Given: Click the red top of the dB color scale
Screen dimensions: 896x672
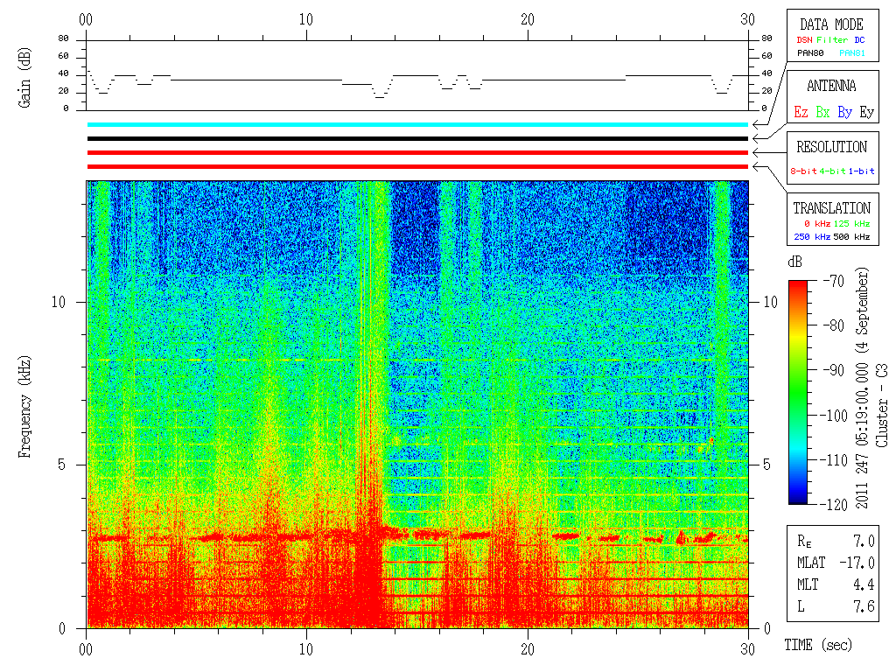Looking at the screenshot, I should coord(798,284).
